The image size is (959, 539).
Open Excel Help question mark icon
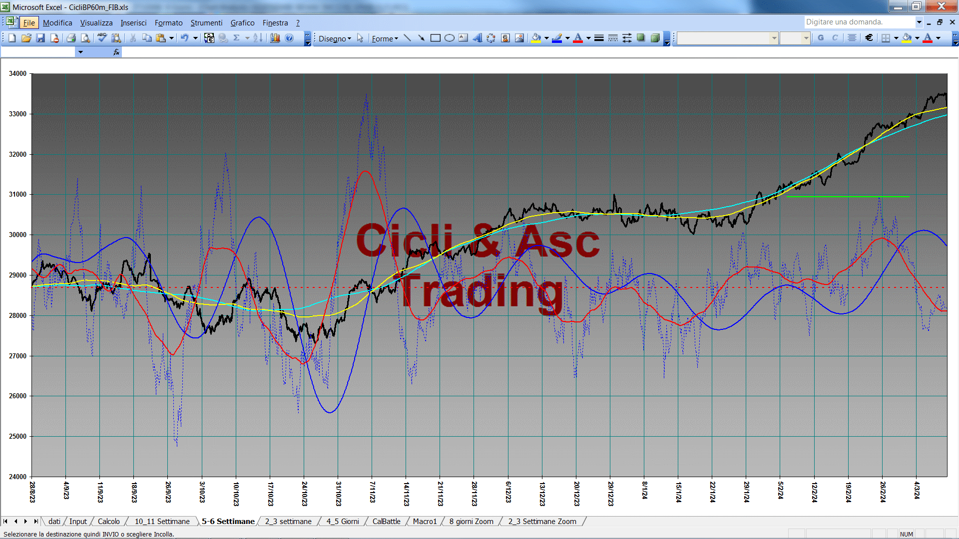[x=289, y=38]
